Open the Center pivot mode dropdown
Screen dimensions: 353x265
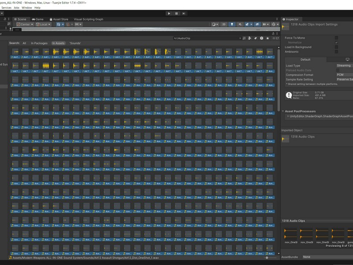(25, 24)
